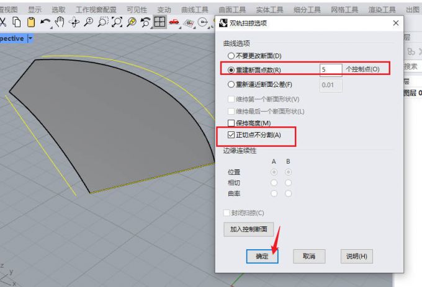Select 相切 radio for edge B
422x287 pixels.
coord(288,183)
